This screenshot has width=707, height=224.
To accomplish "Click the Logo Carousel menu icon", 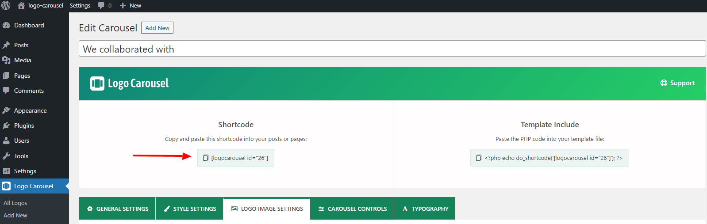I will pos(6,186).
